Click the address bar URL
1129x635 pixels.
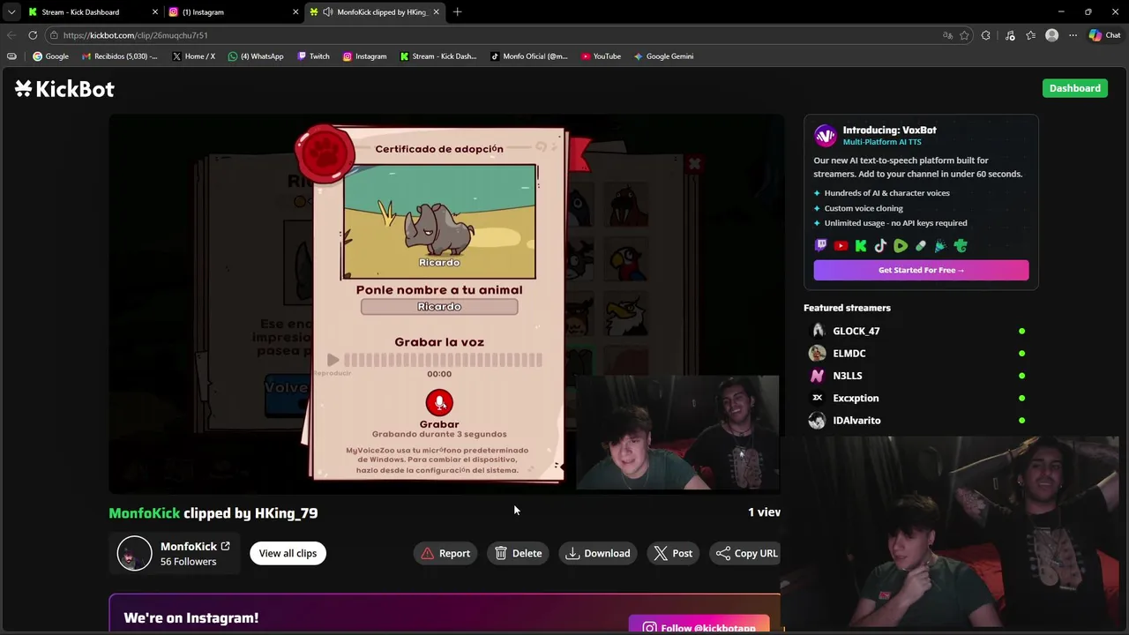[135, 35]
